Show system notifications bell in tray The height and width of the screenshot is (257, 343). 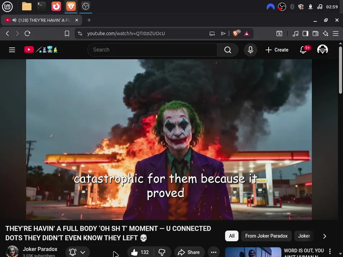[x=310, y=7]
